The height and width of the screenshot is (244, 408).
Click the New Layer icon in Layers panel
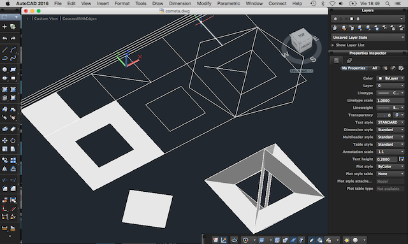pos(335,28)
